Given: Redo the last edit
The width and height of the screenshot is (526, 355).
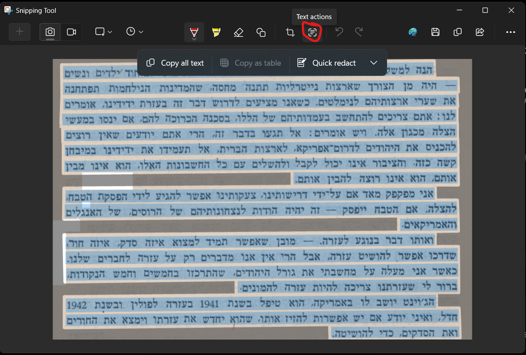Looking at the screenshot, I should click(x=359, y=32).
